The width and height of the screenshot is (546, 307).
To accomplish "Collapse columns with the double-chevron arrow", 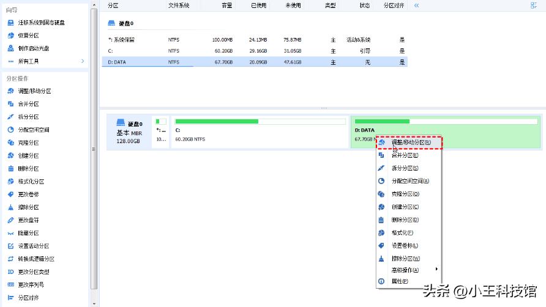I will coord(416,6).
